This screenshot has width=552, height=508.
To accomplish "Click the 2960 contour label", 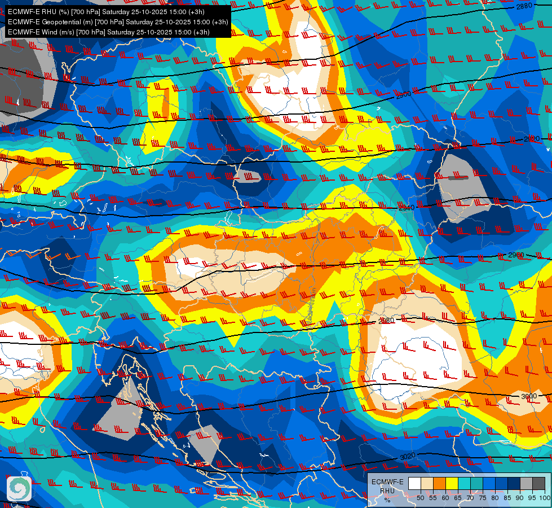I will [x=516, y=255].
